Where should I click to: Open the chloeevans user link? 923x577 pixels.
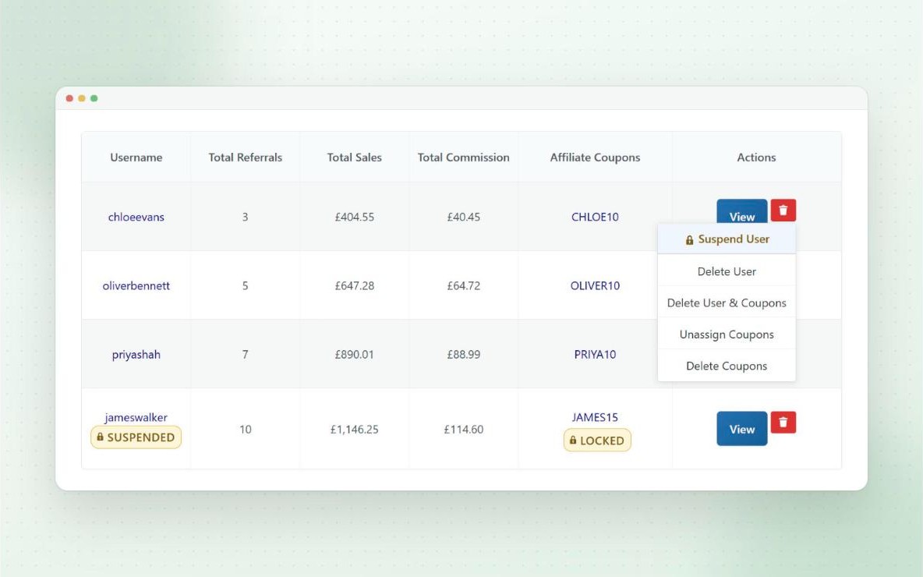(136, 217)
